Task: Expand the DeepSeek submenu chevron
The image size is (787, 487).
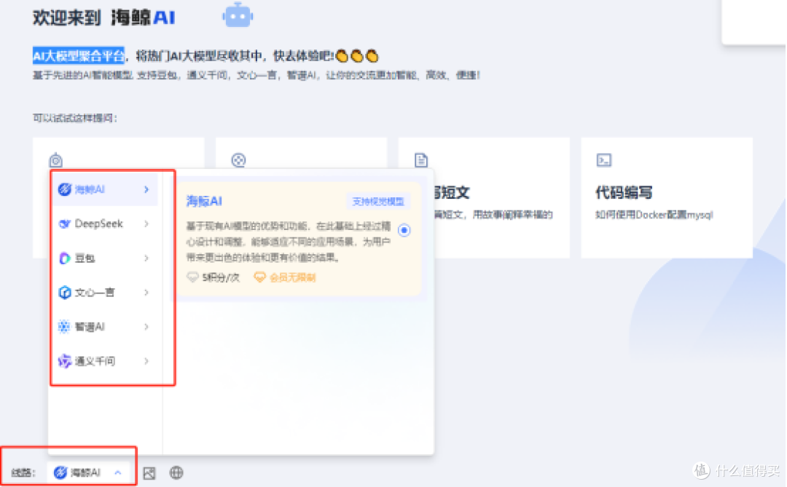Action: 146,223
